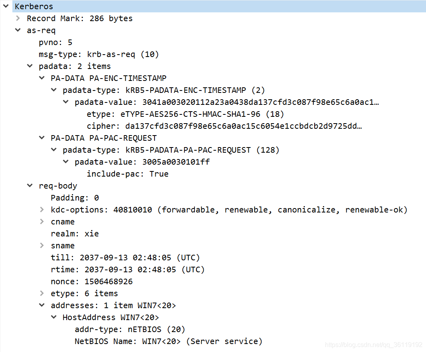Screen dimensions: 426x352
Task: Expand the kdc-options 40810010 node
Action: tap(42, 209)
